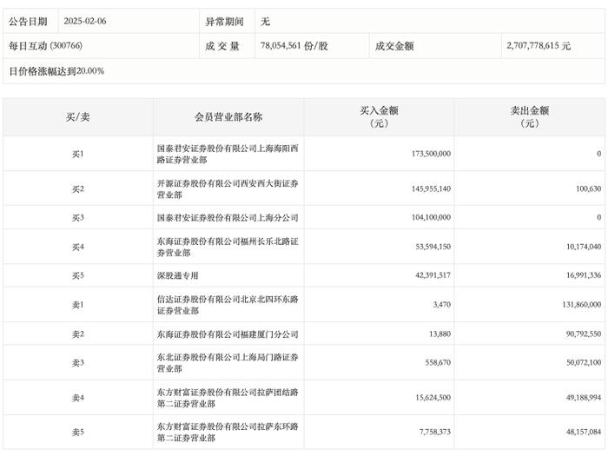Click the 成交金额 value 2,707,778,615 元
The width and height of the screenshot is (608, 456).
click(x=538, y=45)
